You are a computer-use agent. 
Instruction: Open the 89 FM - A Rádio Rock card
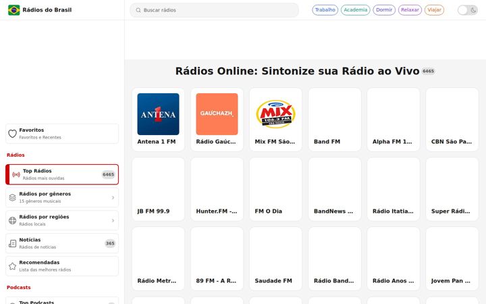pyautogui.click(x=217, y=259)
